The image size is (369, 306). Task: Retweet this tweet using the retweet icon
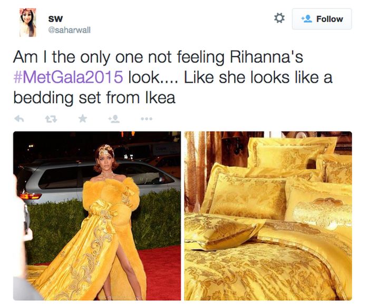click(51, 119)
